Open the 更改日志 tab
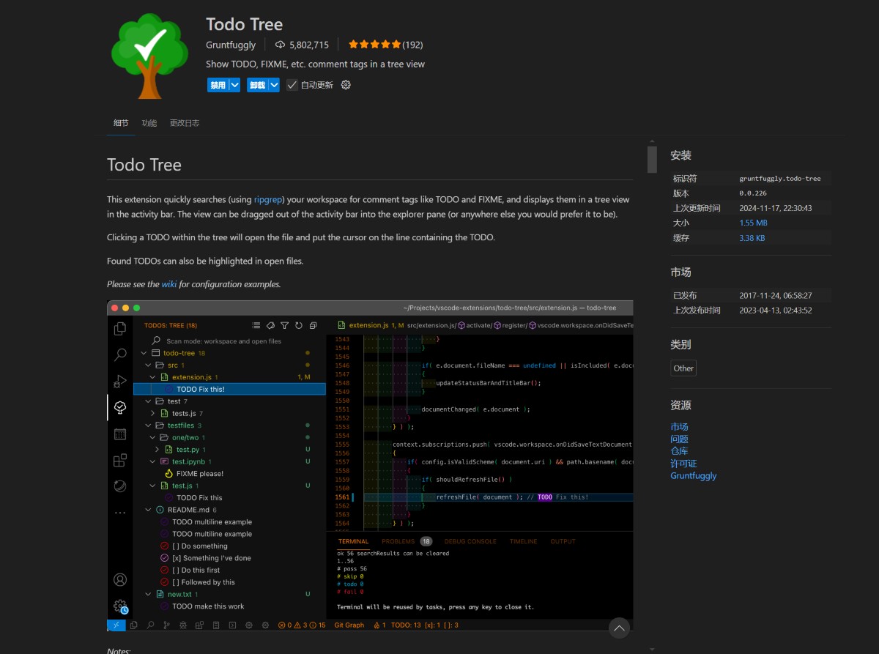879x654 pixels. (185, 123)
